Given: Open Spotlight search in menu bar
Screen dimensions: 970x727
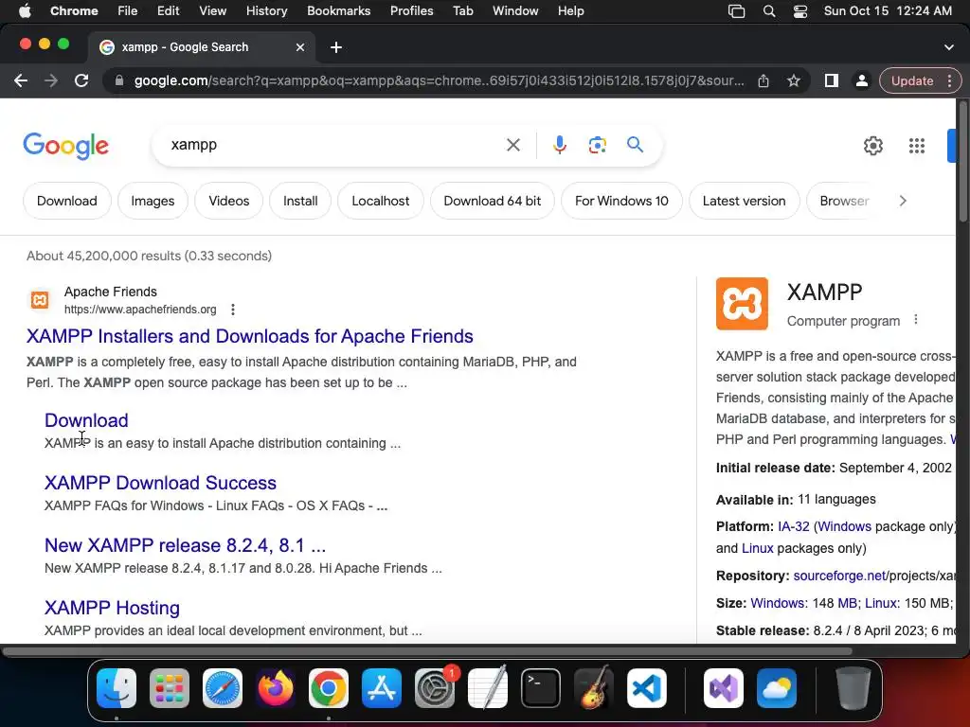Looking at the screenshot, I should click(769, 11).
